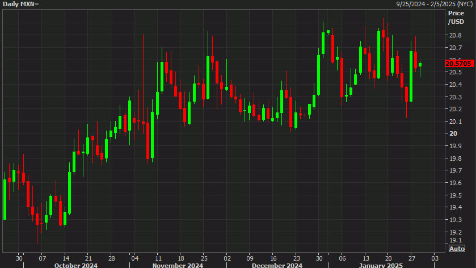Click the 20.5 price axis value

(456, 72)
